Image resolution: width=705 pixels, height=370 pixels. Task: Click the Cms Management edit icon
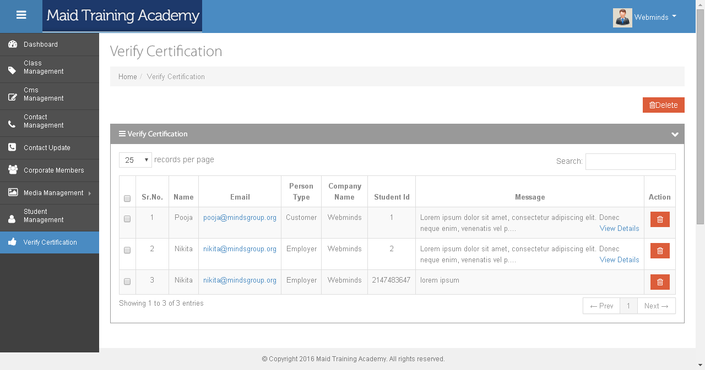12,97
